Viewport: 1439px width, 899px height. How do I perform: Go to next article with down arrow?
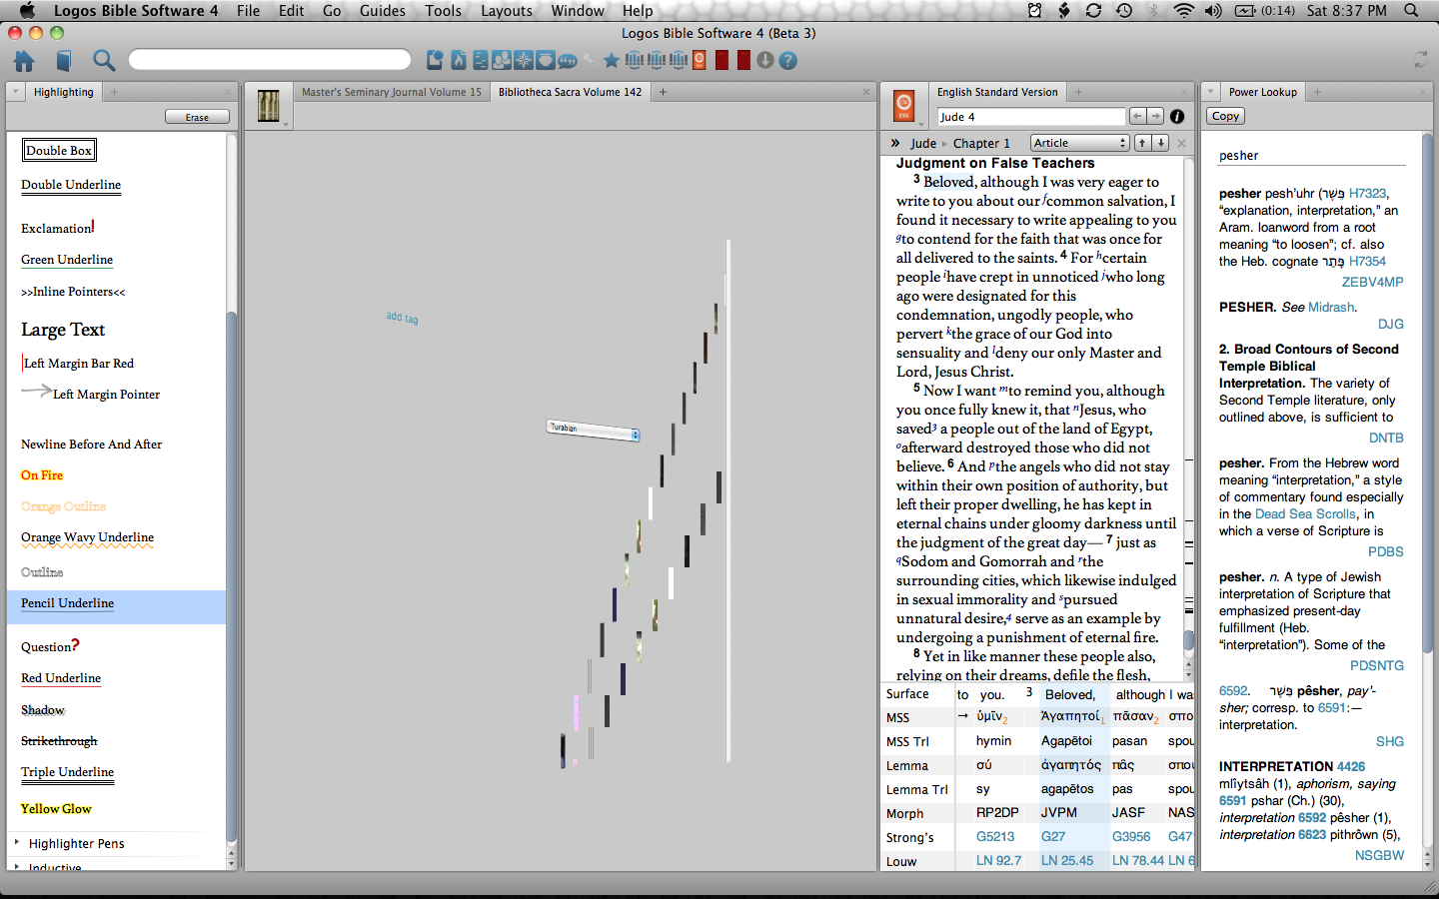1160,143
